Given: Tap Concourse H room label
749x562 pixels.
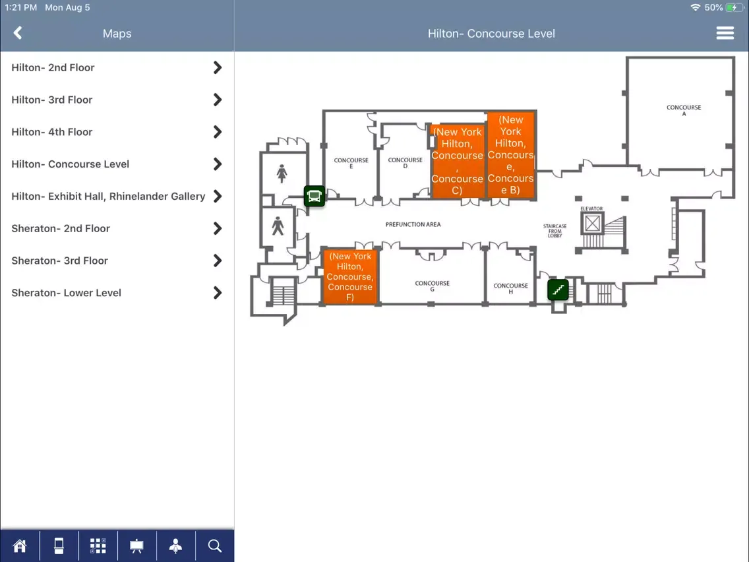Looking at the screenshot, I should [x=510, y=288].
